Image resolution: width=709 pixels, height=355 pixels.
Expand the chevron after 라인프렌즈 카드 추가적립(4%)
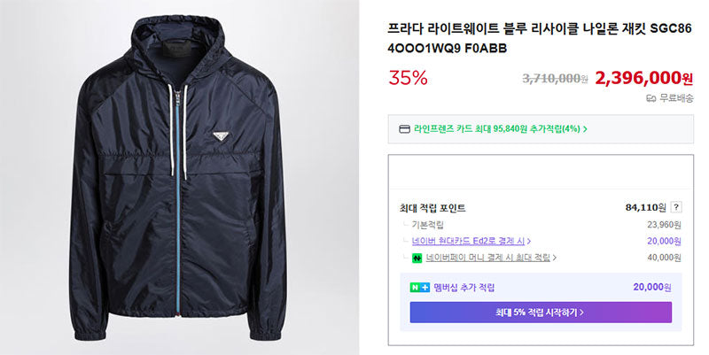[585, 129]
